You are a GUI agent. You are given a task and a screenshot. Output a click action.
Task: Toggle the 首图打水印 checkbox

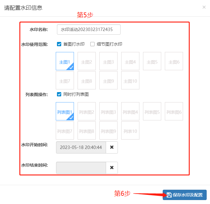click(x=59, y=44)
